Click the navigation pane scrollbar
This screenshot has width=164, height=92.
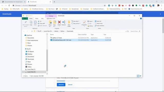pyautogui.click(x=47, y=60)
